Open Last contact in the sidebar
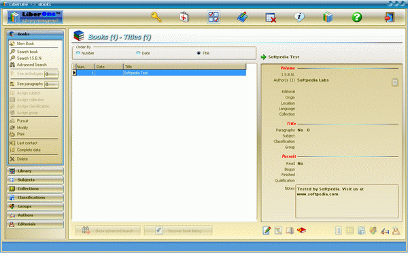The image size is (408, 253). (27, 143)
